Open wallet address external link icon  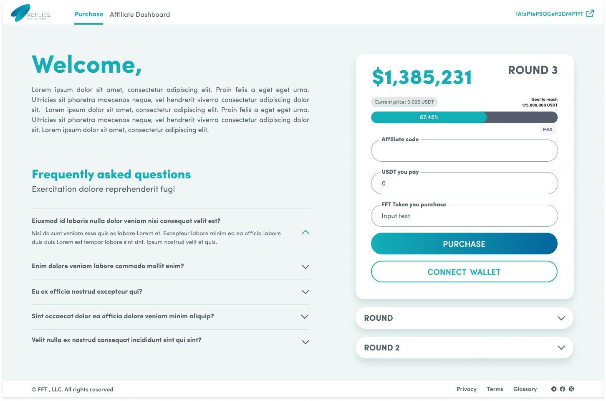click(590, 14)
